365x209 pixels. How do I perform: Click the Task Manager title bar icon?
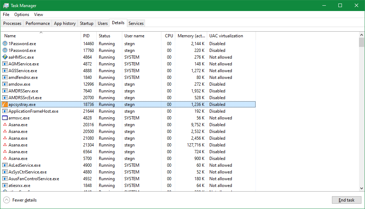[6, 5]
